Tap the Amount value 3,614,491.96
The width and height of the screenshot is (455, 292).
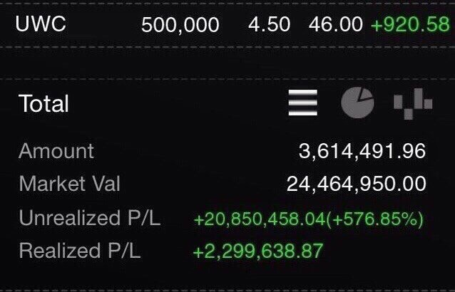(x=362, y=151)
